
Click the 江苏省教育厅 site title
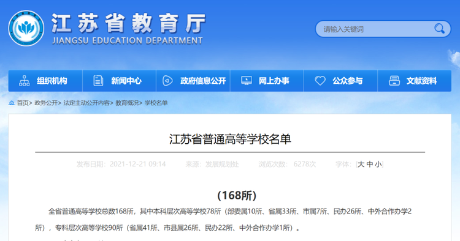(x=128, y=23)
